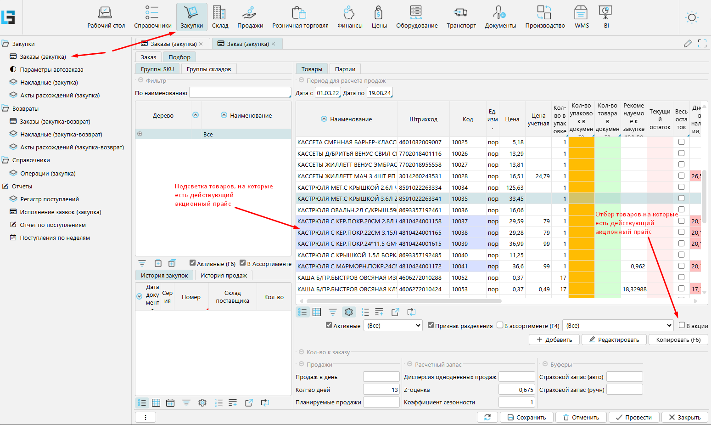Toggle the light/dark theme sun icon

[x=691, y=18]
